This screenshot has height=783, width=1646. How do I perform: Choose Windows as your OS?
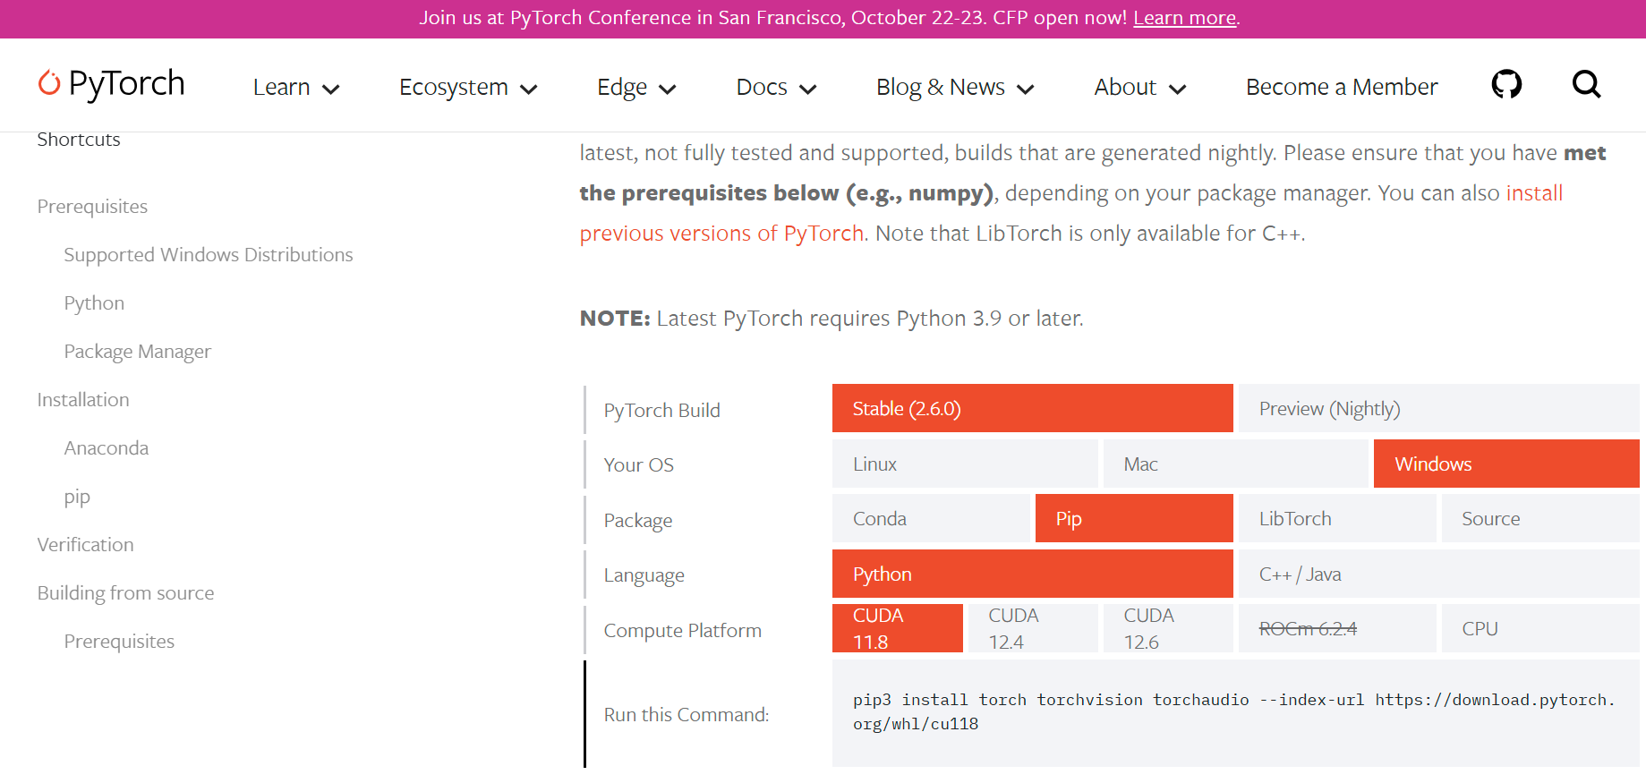pyautogui.click(x=1506, y=464)
